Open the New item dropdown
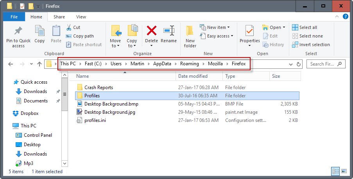 pos(215,27)
